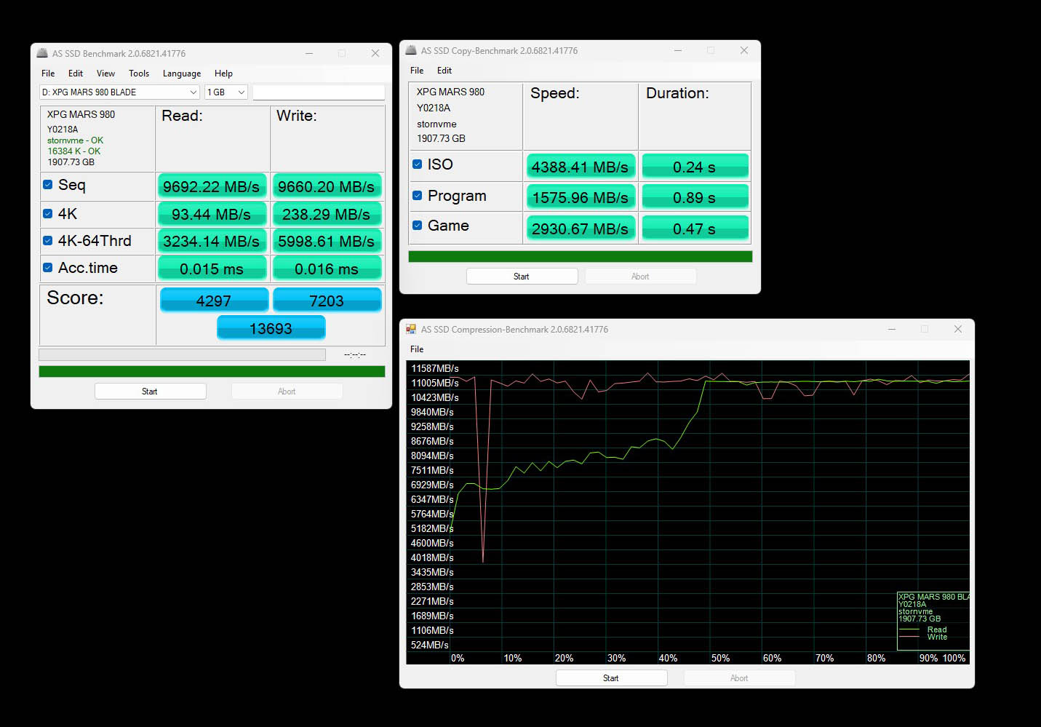Click the 4K read value 93.44 MB/s
This screenshot has height=727, width=1041.
tap(212, 214)
